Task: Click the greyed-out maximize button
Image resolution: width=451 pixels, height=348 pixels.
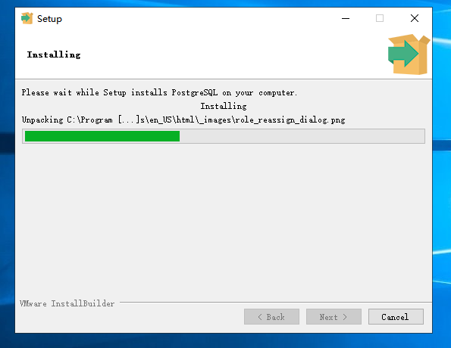Action: click(x=380, y=18)
